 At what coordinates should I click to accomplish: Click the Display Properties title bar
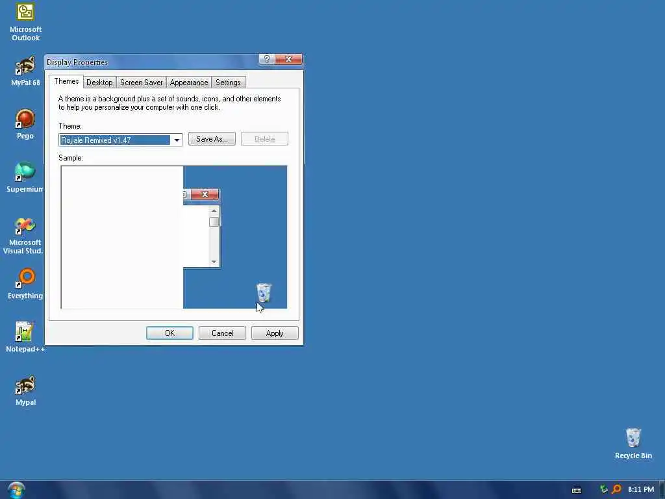(151, 62)
